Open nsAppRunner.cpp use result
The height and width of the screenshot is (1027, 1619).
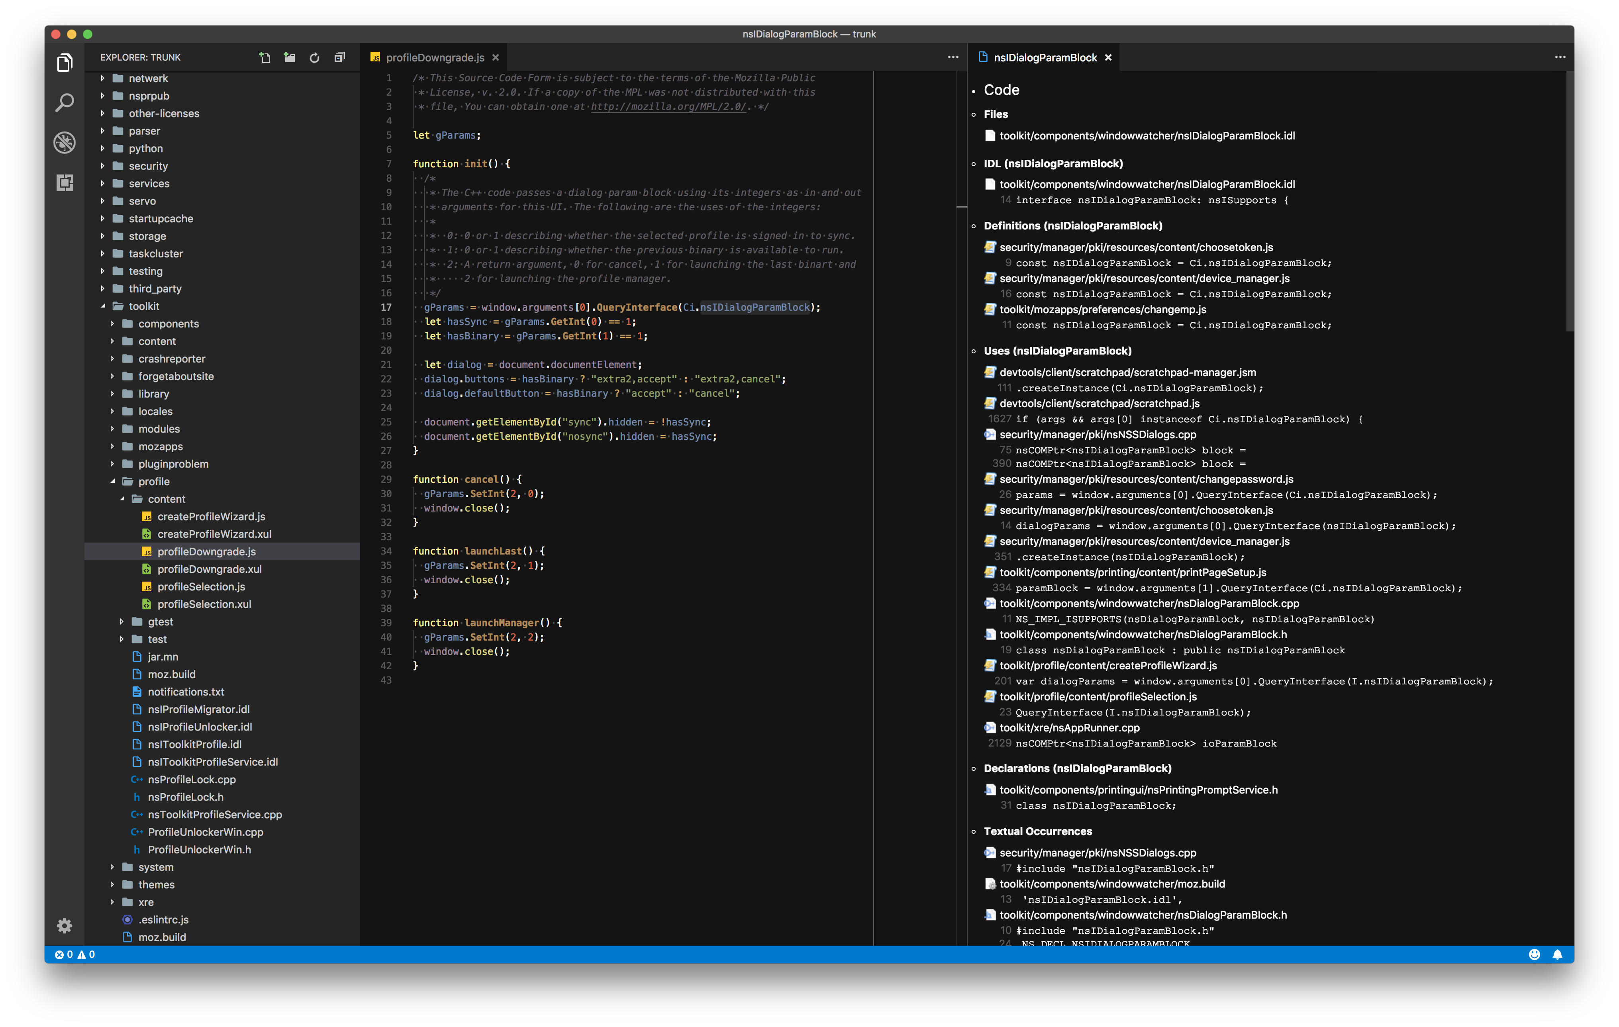tap(1069, 728)
